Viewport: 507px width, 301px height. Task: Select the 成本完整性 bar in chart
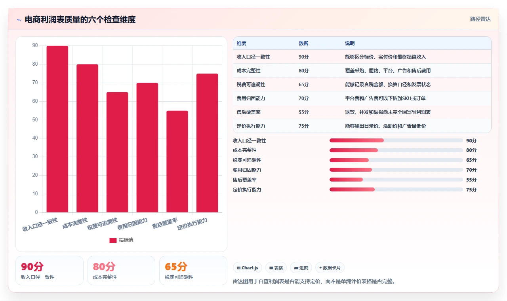click(87, 138)
